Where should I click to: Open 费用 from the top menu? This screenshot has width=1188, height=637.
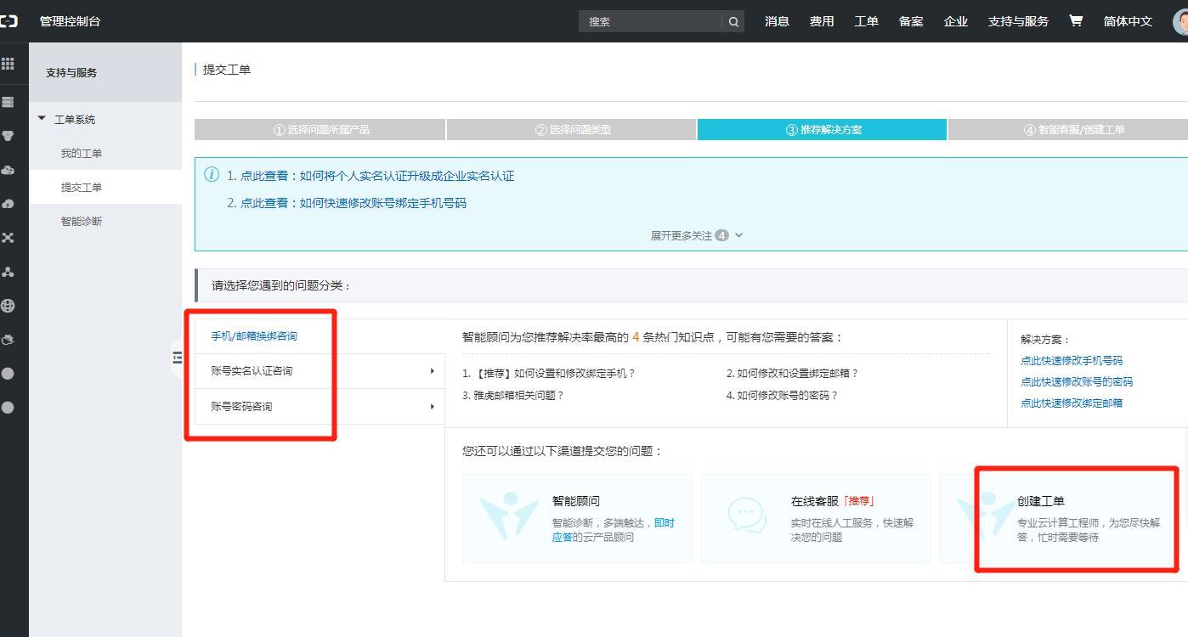(821, 20)
